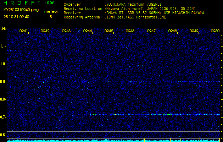
Task: Select the 1.1 frequency axis label
Action: pos(3,46)
